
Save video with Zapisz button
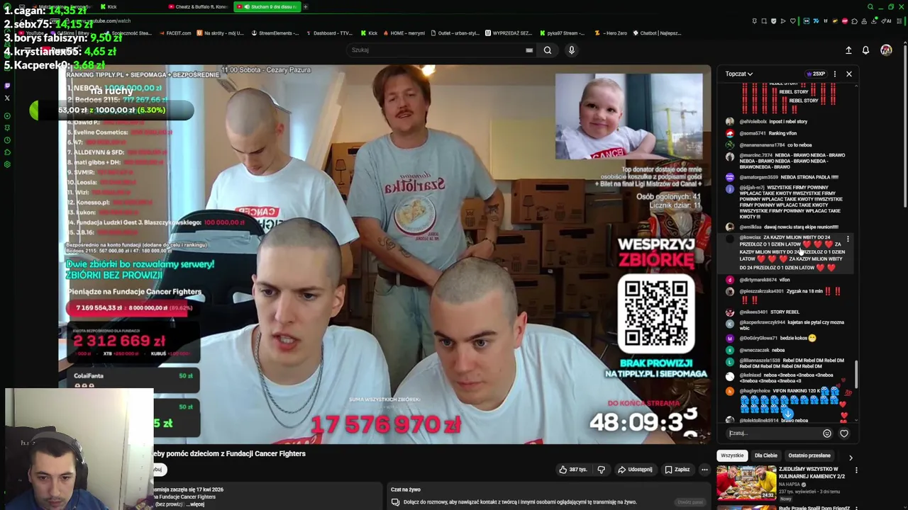click(x=677, y=469)
